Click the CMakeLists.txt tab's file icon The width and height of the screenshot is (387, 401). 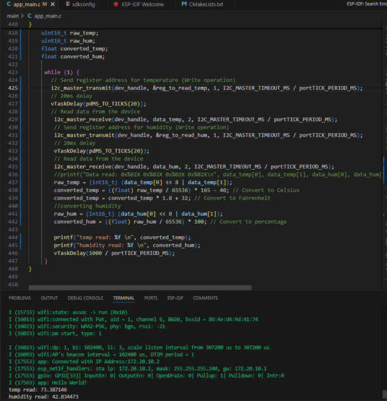coord(184,4)
